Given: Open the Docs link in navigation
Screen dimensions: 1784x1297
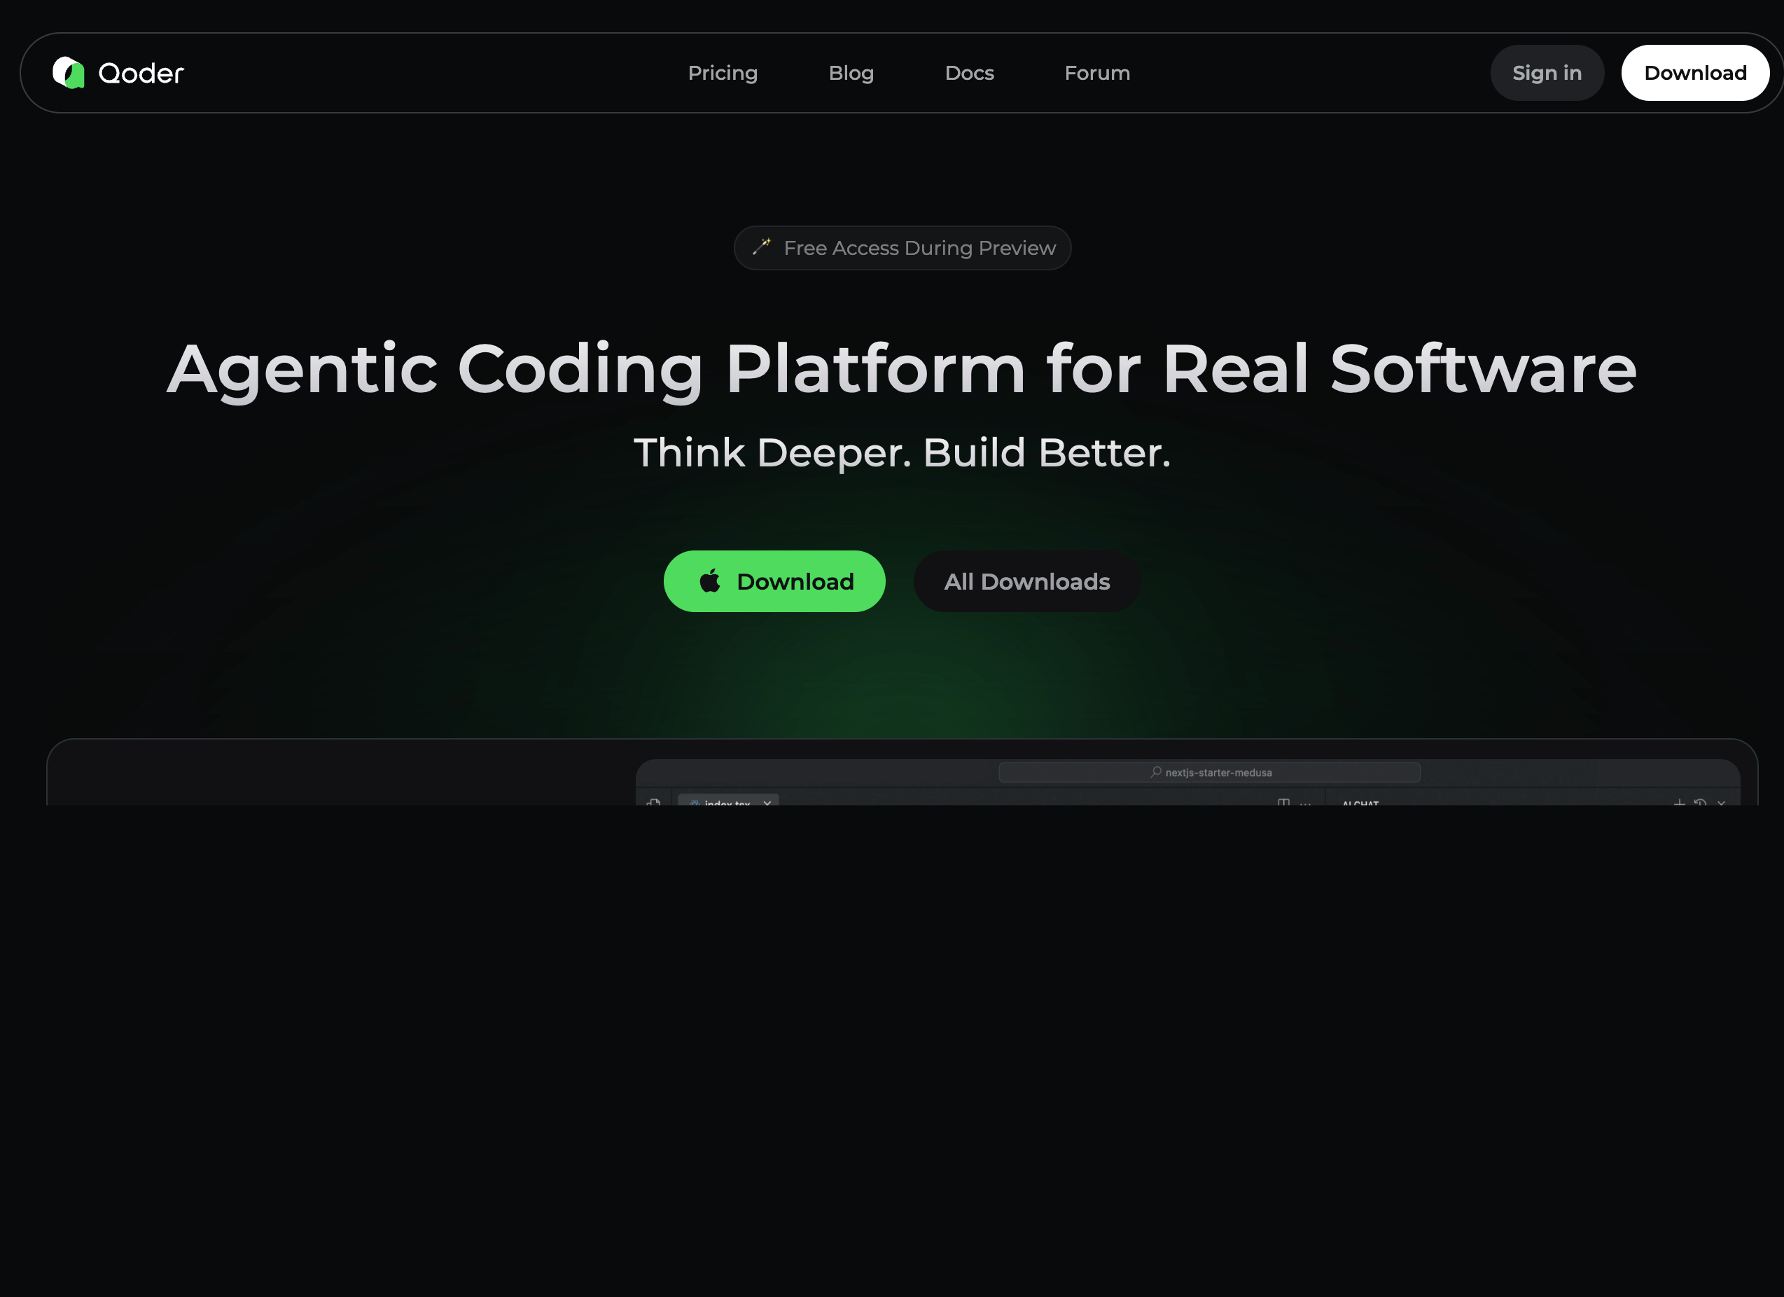Looking at the screenshot, I should (x=969, y=72).
